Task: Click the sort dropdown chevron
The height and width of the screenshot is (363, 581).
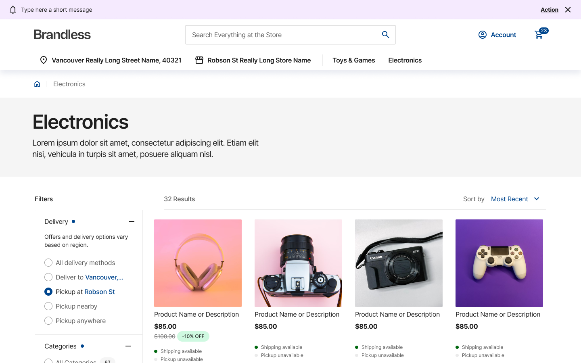Action: 537,199
